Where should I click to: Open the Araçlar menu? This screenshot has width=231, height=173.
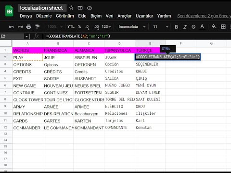pos(124,16)
